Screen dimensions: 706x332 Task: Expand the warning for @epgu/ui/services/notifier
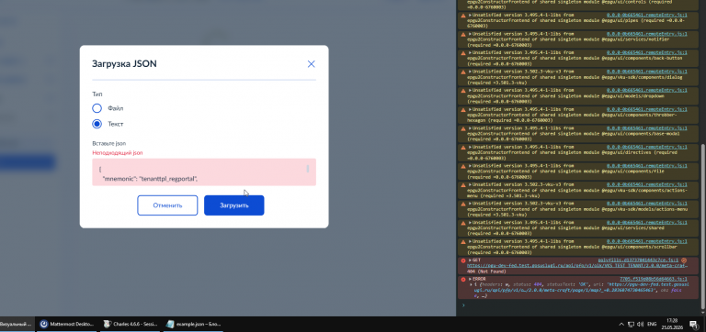click(x=470, y=34)
